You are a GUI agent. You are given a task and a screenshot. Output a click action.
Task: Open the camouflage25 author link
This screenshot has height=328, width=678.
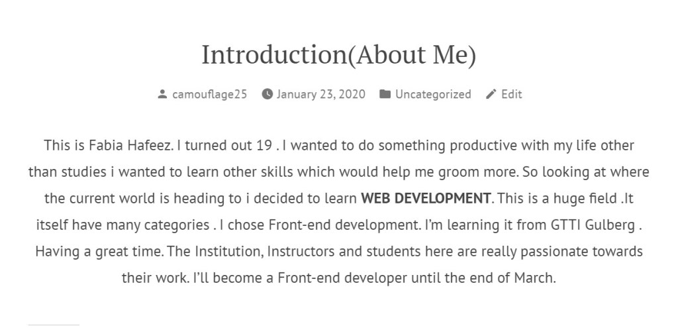(209, 94)
